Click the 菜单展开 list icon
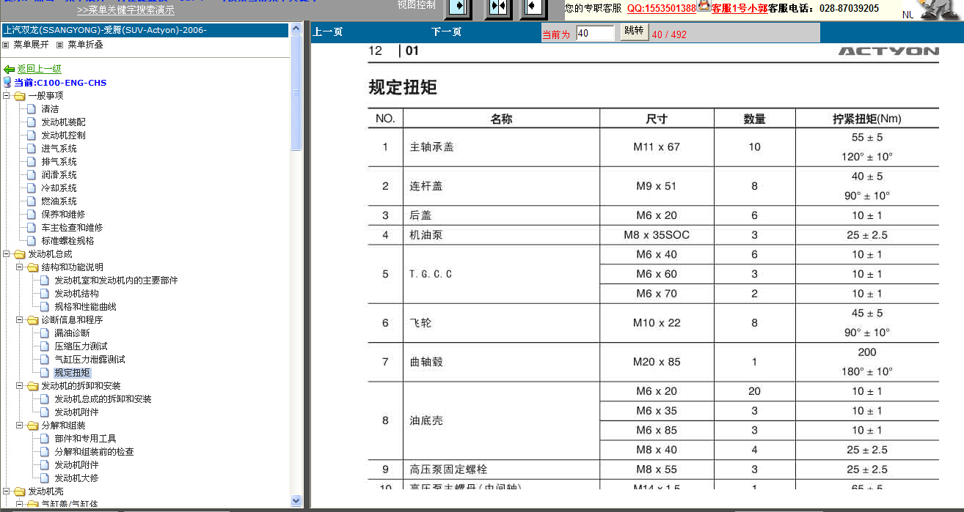 click(6, 45)
